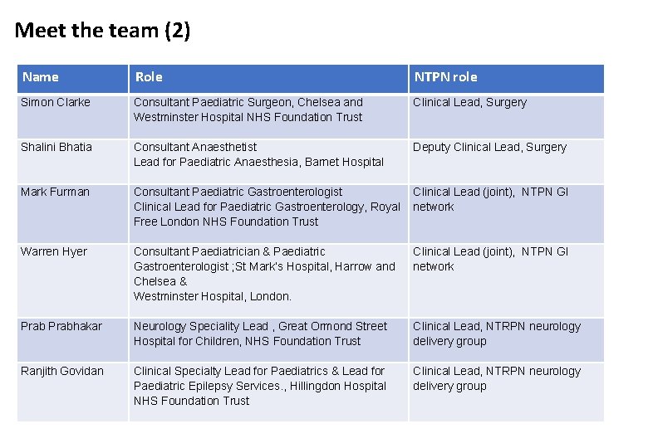Select the Prab Prabhakar name cell

pos(73,340)
